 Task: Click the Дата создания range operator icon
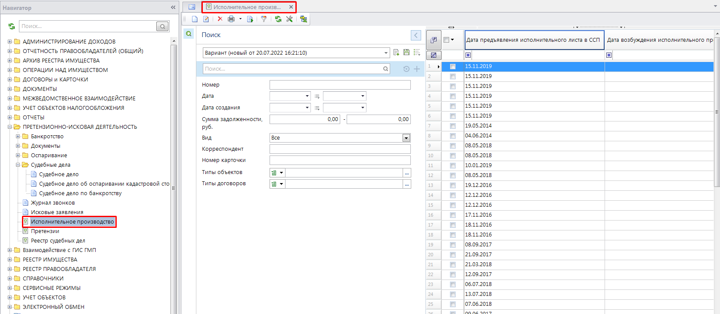click(x=317, y=108)
